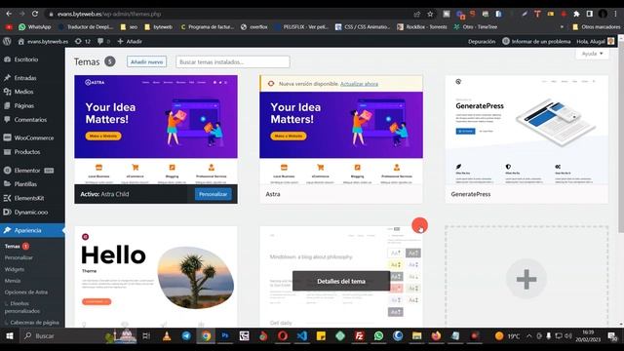The image size is (624, 351).
Task: Open VLC from the taskbar
Action: [x=167, y=335]
